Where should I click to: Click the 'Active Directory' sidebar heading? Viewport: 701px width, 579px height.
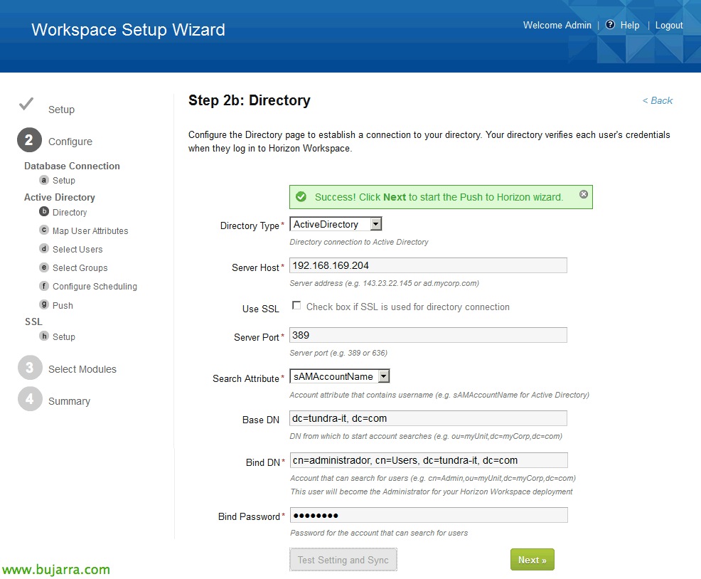tap(60, 197)
